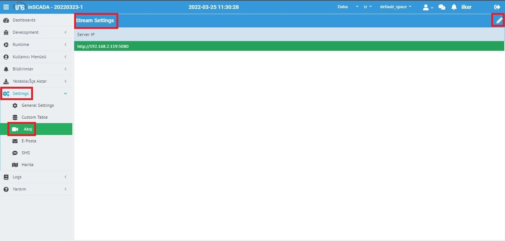The image size is (505, 241).
Task: Click the logout icon
Action: tap(497, 7)
